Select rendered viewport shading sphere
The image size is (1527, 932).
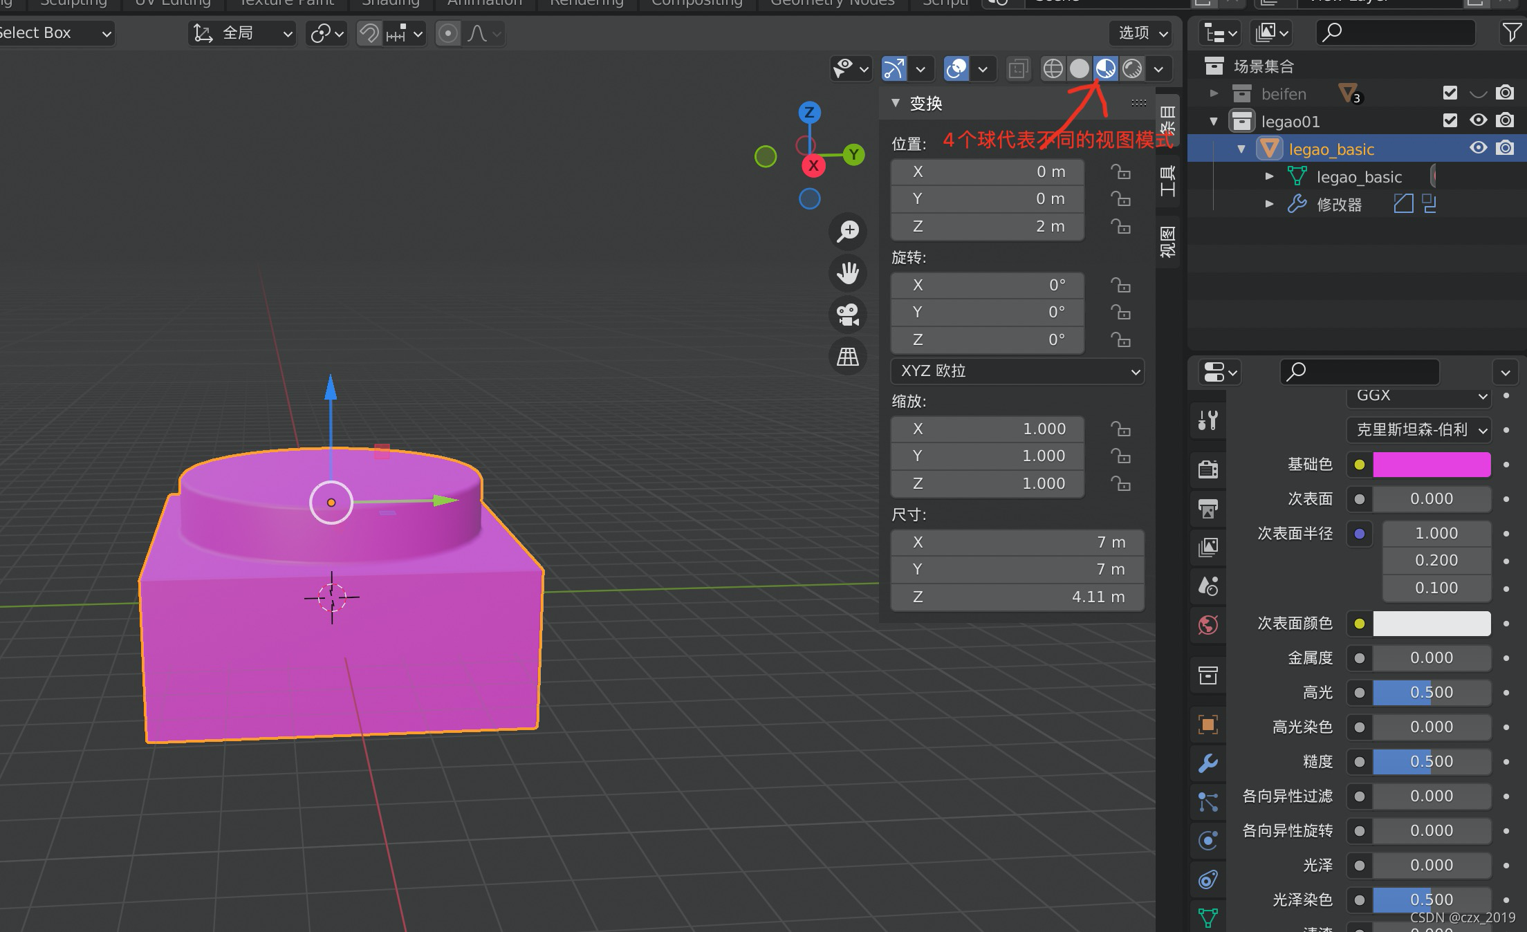pyautogui.click(x=1132, y=68)
